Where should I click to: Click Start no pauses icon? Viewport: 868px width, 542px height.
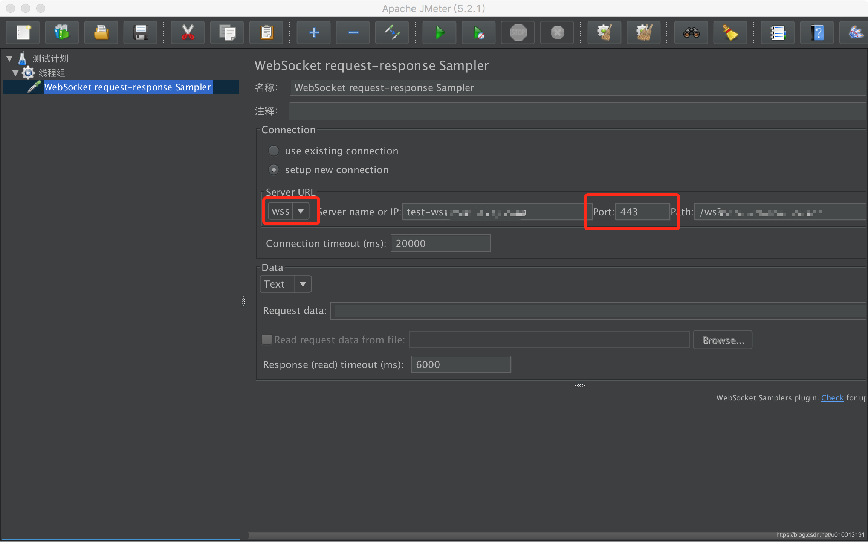(479, 32)
